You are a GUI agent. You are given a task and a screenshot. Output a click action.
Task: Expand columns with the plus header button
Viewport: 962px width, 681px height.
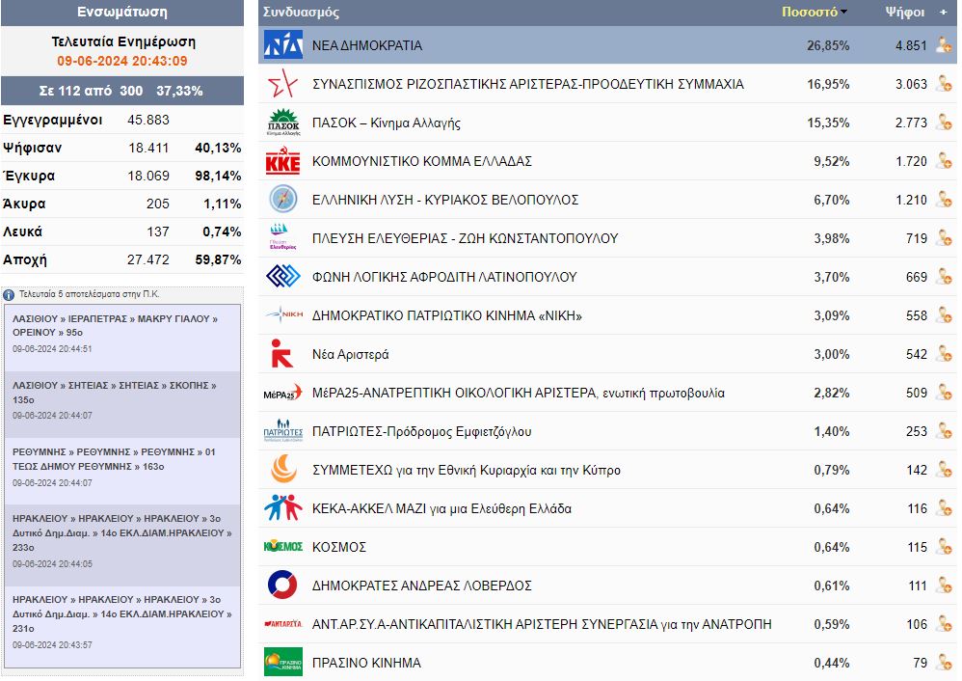click(943, 13)
